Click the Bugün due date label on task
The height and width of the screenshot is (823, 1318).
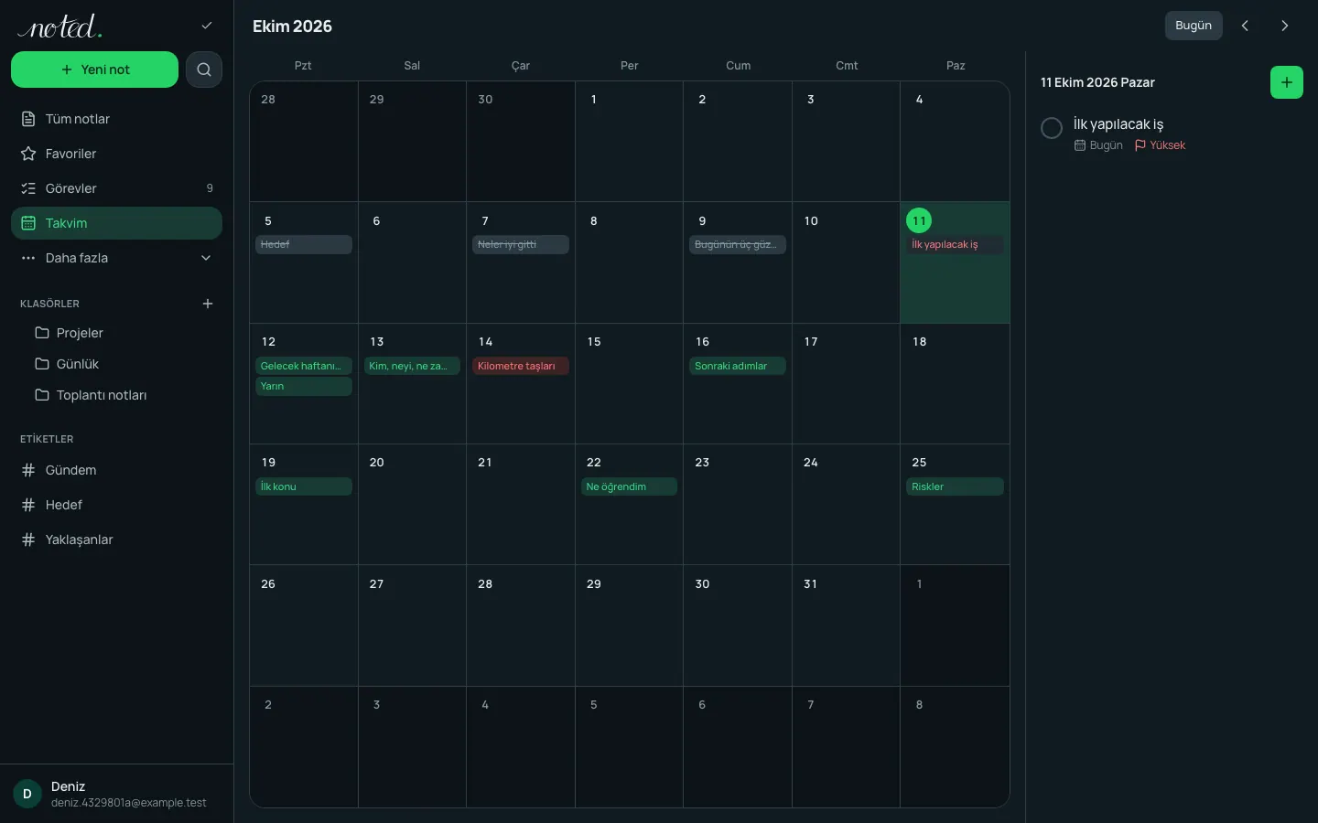pos(1098,145)
